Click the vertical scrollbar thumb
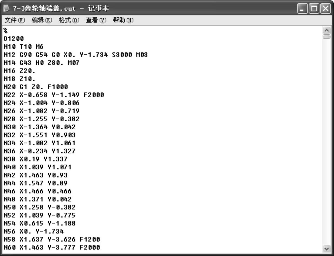Image resolution: width=334 pixels, height=256 pixels. coord(327,37)
